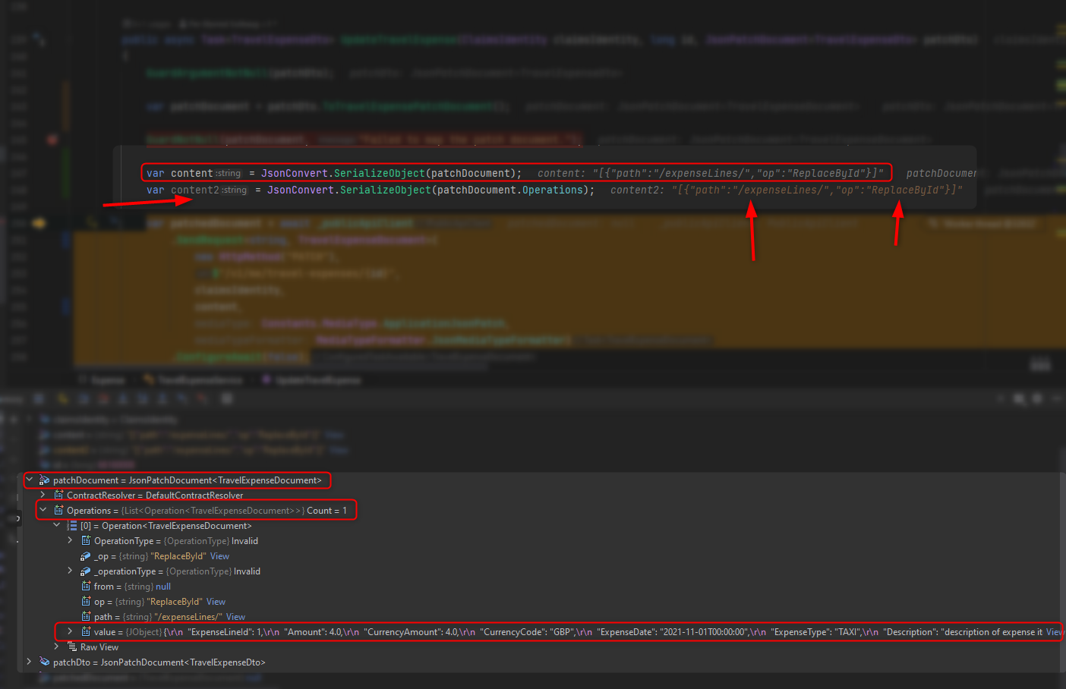Click the inline content: debug value hint
The image size is (1066, 689).
tap(711, 173)
